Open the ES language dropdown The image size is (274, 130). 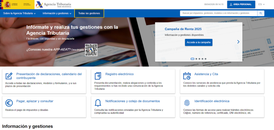click(x=262, y=4)
